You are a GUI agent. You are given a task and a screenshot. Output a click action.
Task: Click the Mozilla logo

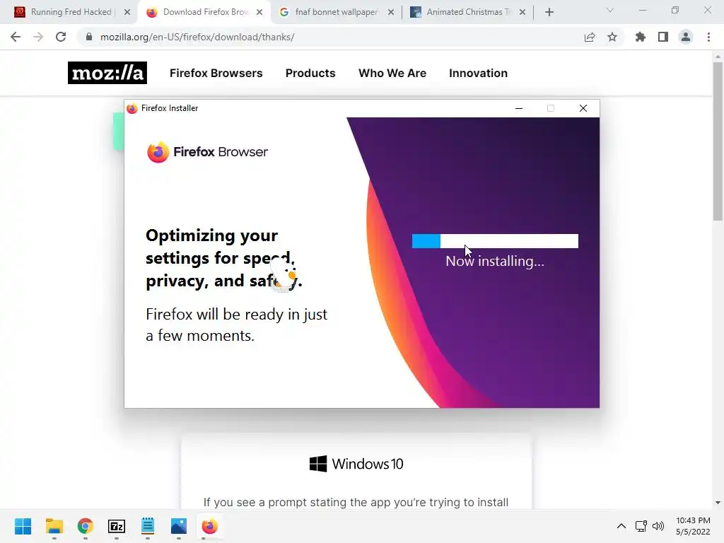pyautogui.click(x=107, y=73)
